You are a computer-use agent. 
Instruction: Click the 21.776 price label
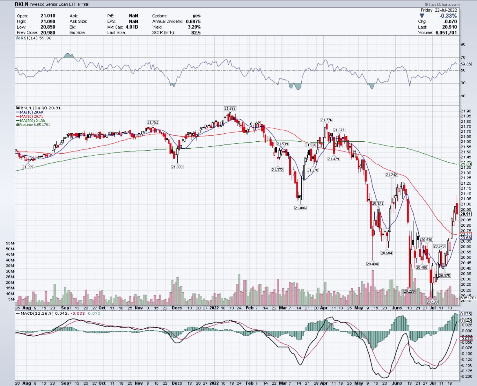coord(327,120)
